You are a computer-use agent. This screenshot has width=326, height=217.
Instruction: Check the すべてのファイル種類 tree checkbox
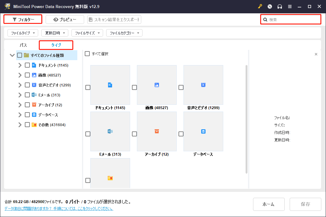20,55
